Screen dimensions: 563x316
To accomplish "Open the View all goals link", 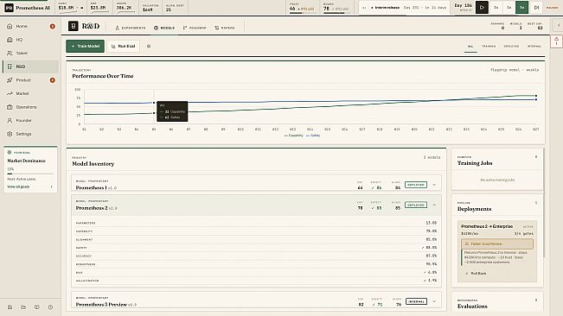I will pyautogui.click(x=18, y=187).
